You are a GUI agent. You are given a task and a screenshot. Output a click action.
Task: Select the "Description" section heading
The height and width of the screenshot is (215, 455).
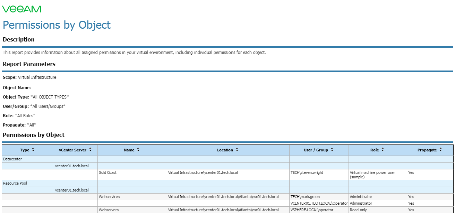(19, 39)
